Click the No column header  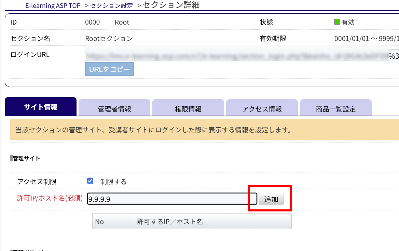click(x=99, y=222)
